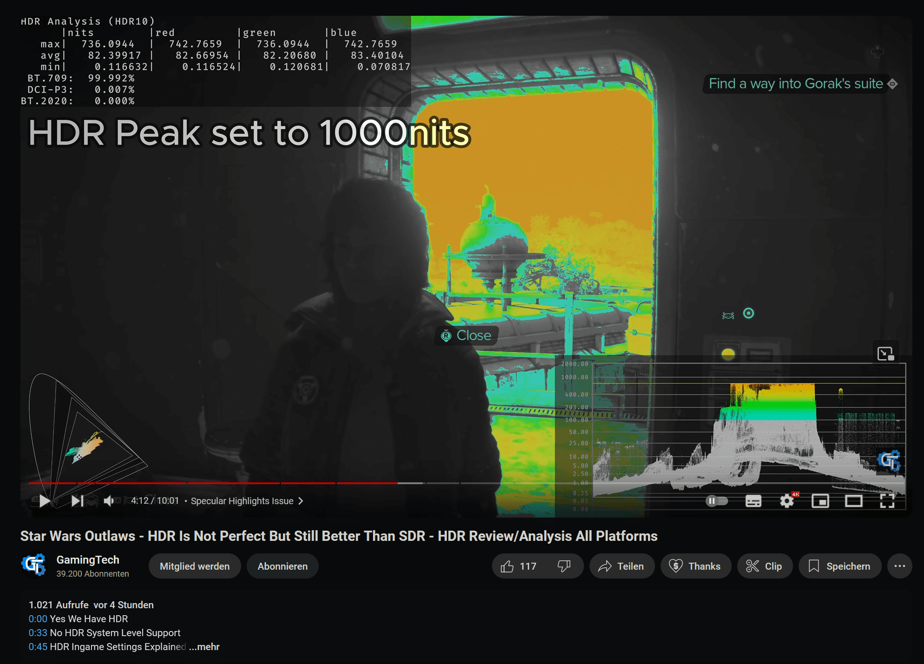Share with the Teilen button
924x664 pixels.
(x=622, y=566)
